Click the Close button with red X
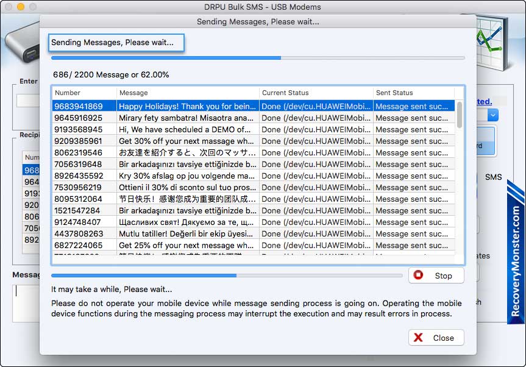 pos(436,338)
